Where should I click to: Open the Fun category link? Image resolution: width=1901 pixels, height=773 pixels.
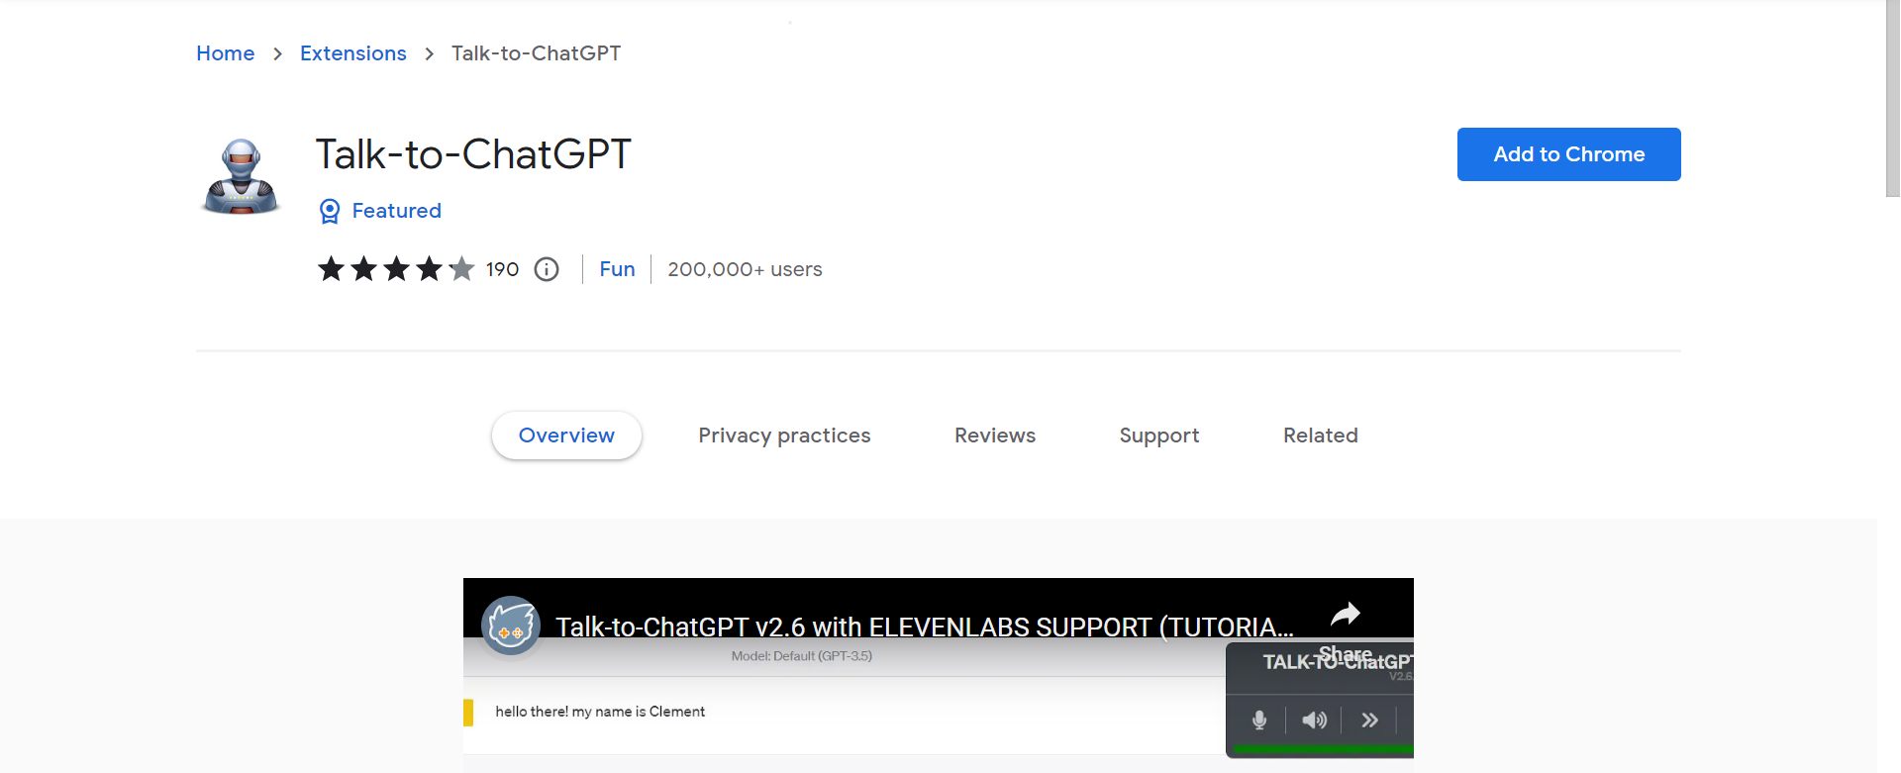tap(617, 269)
